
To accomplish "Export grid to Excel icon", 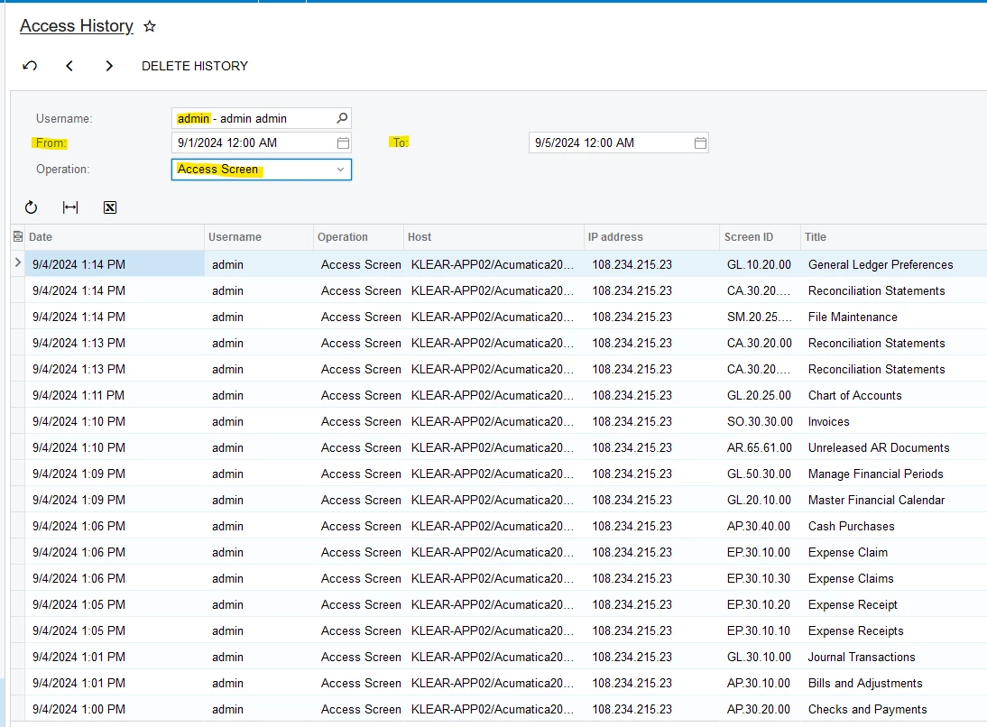I will pyautogui.click(x=110, y=207).
